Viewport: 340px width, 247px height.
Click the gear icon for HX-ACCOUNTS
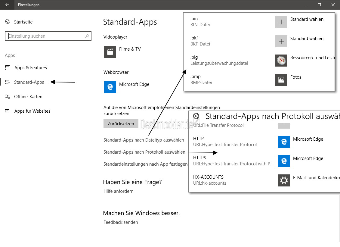[x=284, y=180]
